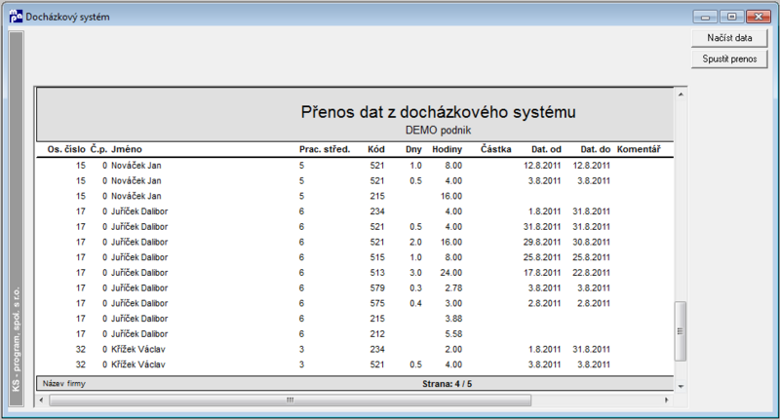Click the Prac. střed. column header
Image resolution: width=780 pixels, height=420 pixels.
tap(325, 149)
